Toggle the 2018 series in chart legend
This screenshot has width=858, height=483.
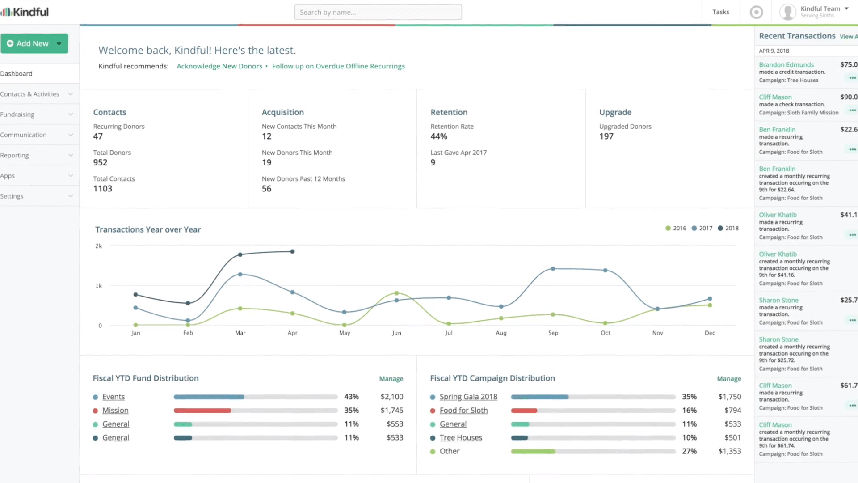click(x=728, y=228)
